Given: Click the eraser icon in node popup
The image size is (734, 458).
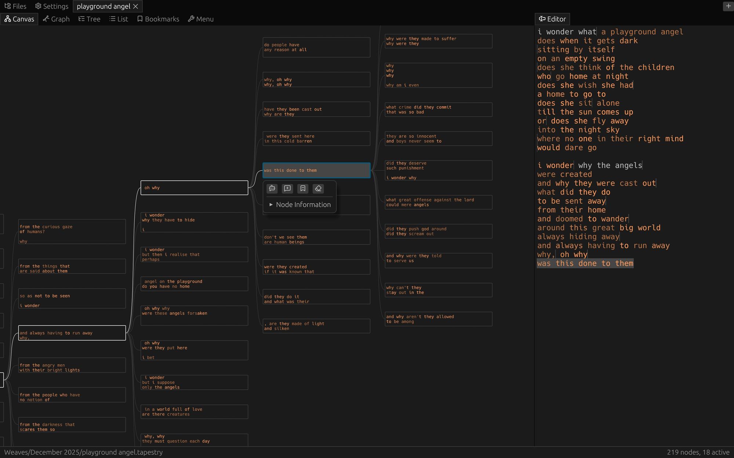Looking at the screenshot, I should pyautogui.click(x=318, y=188).
